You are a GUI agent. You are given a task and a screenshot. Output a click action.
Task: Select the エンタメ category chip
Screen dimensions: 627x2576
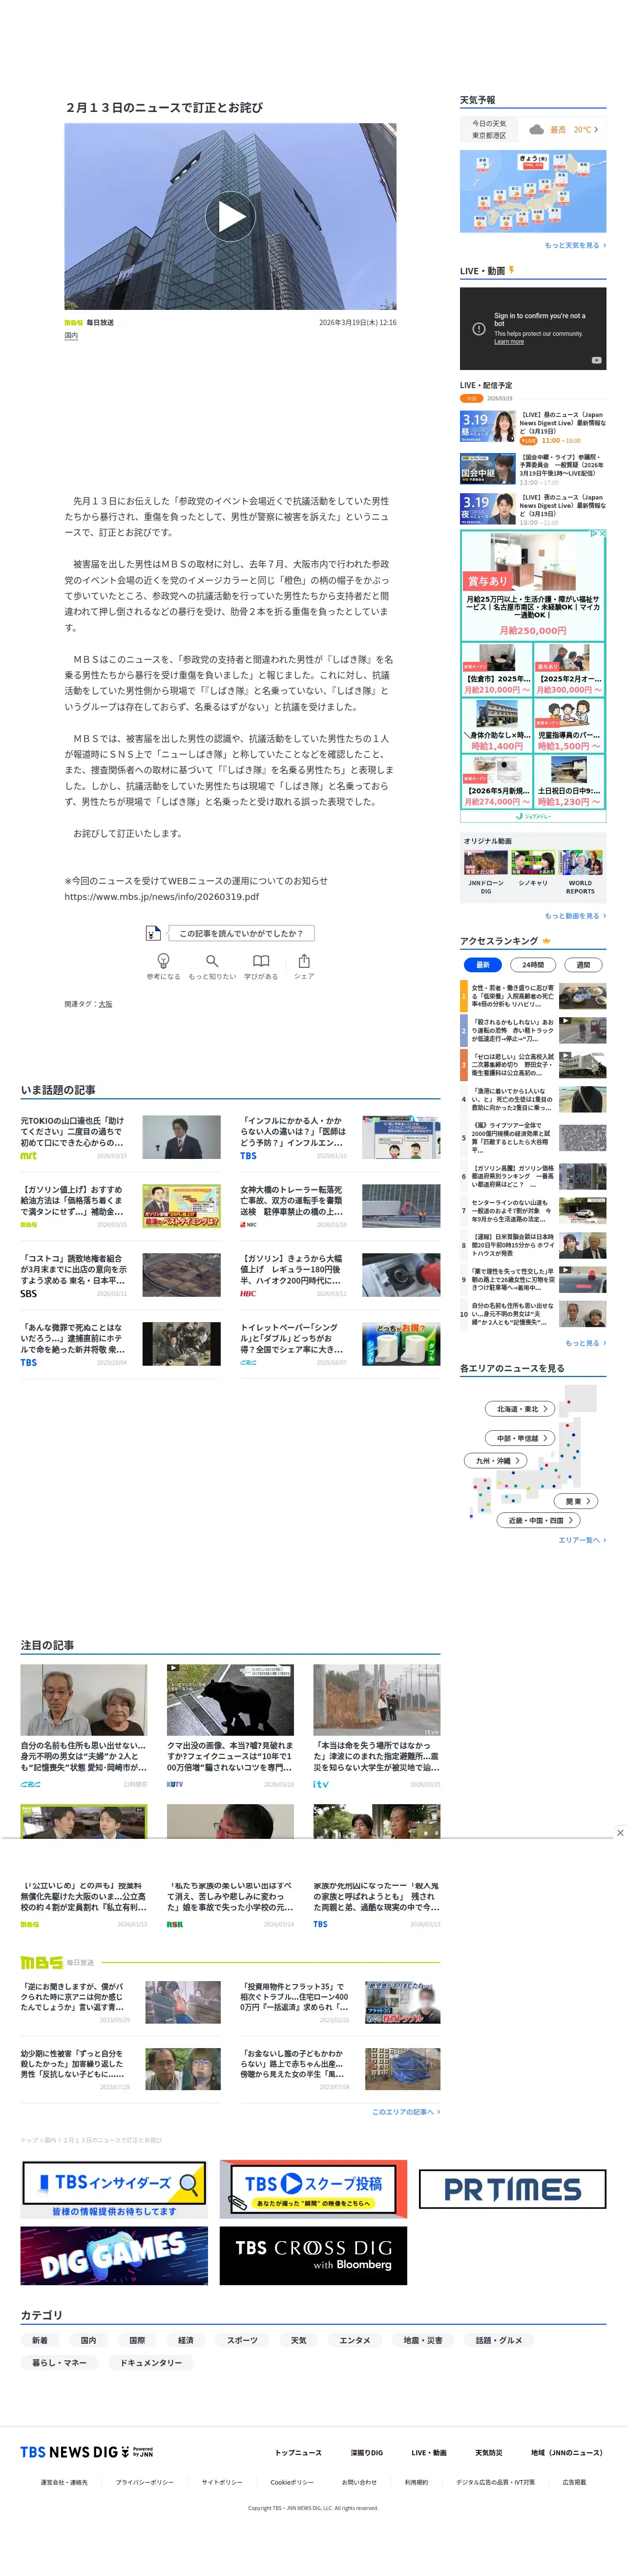[x=355, y=2340]
